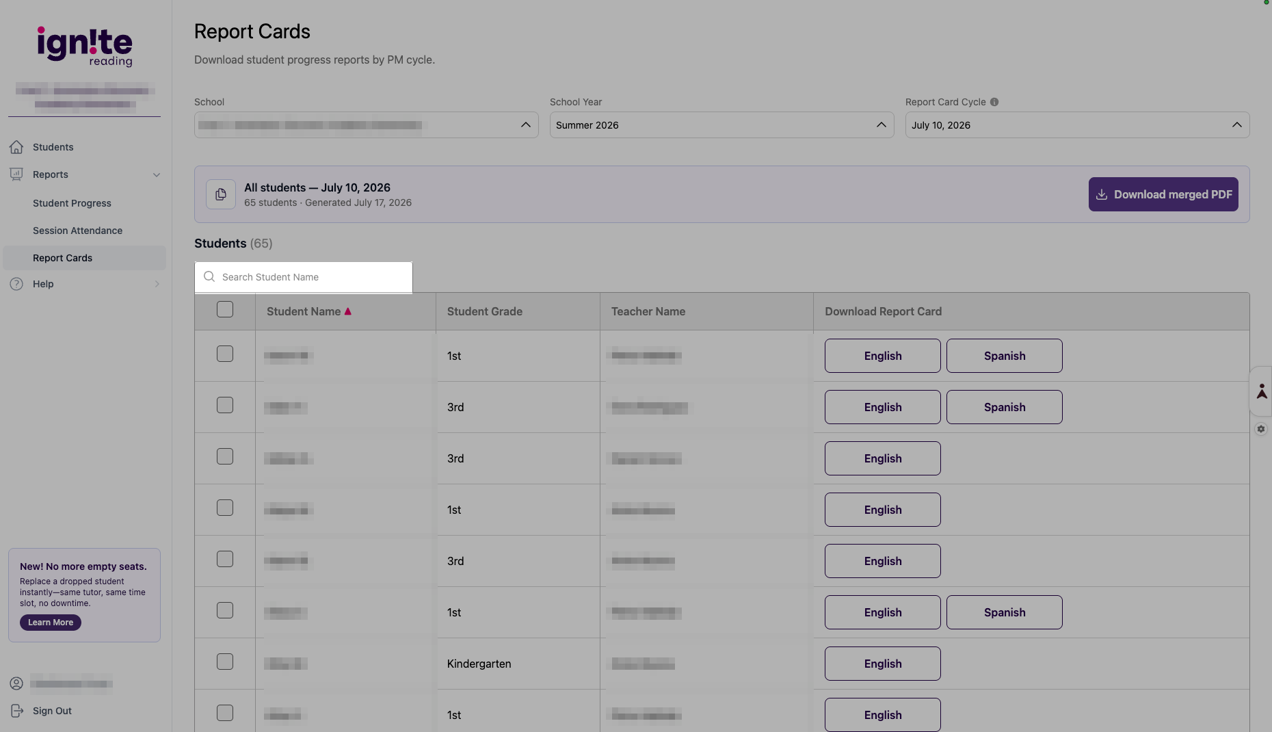Click the magnifier icon in the search box
The width and height of the screenshot is (1272, 732).
coord(209,277)
